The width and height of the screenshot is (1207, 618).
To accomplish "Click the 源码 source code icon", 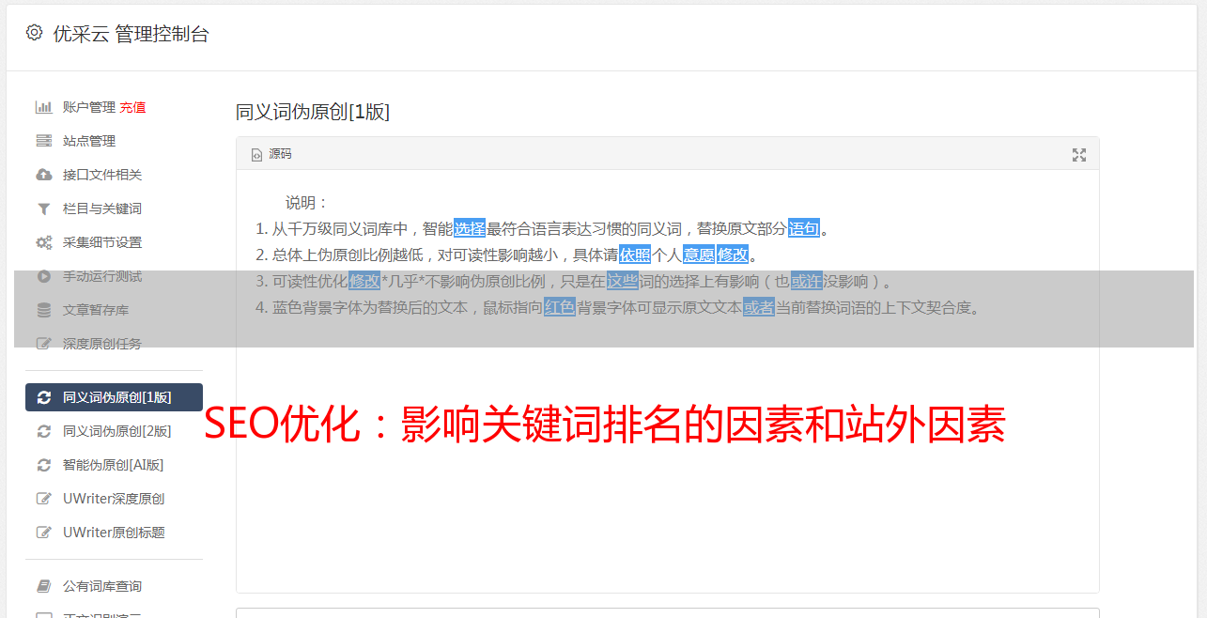I will click(256, 155).
